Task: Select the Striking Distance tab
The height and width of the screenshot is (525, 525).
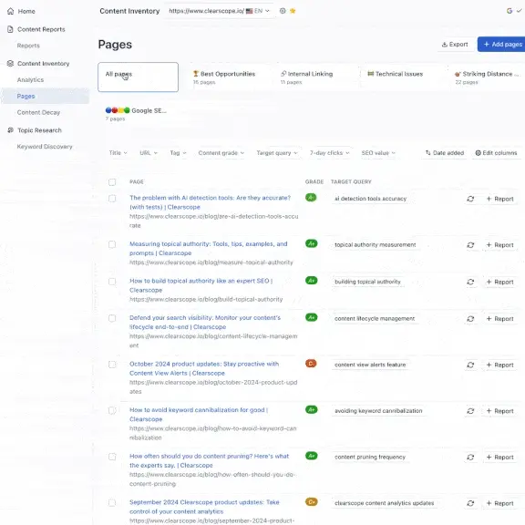Action: point(487,77)
